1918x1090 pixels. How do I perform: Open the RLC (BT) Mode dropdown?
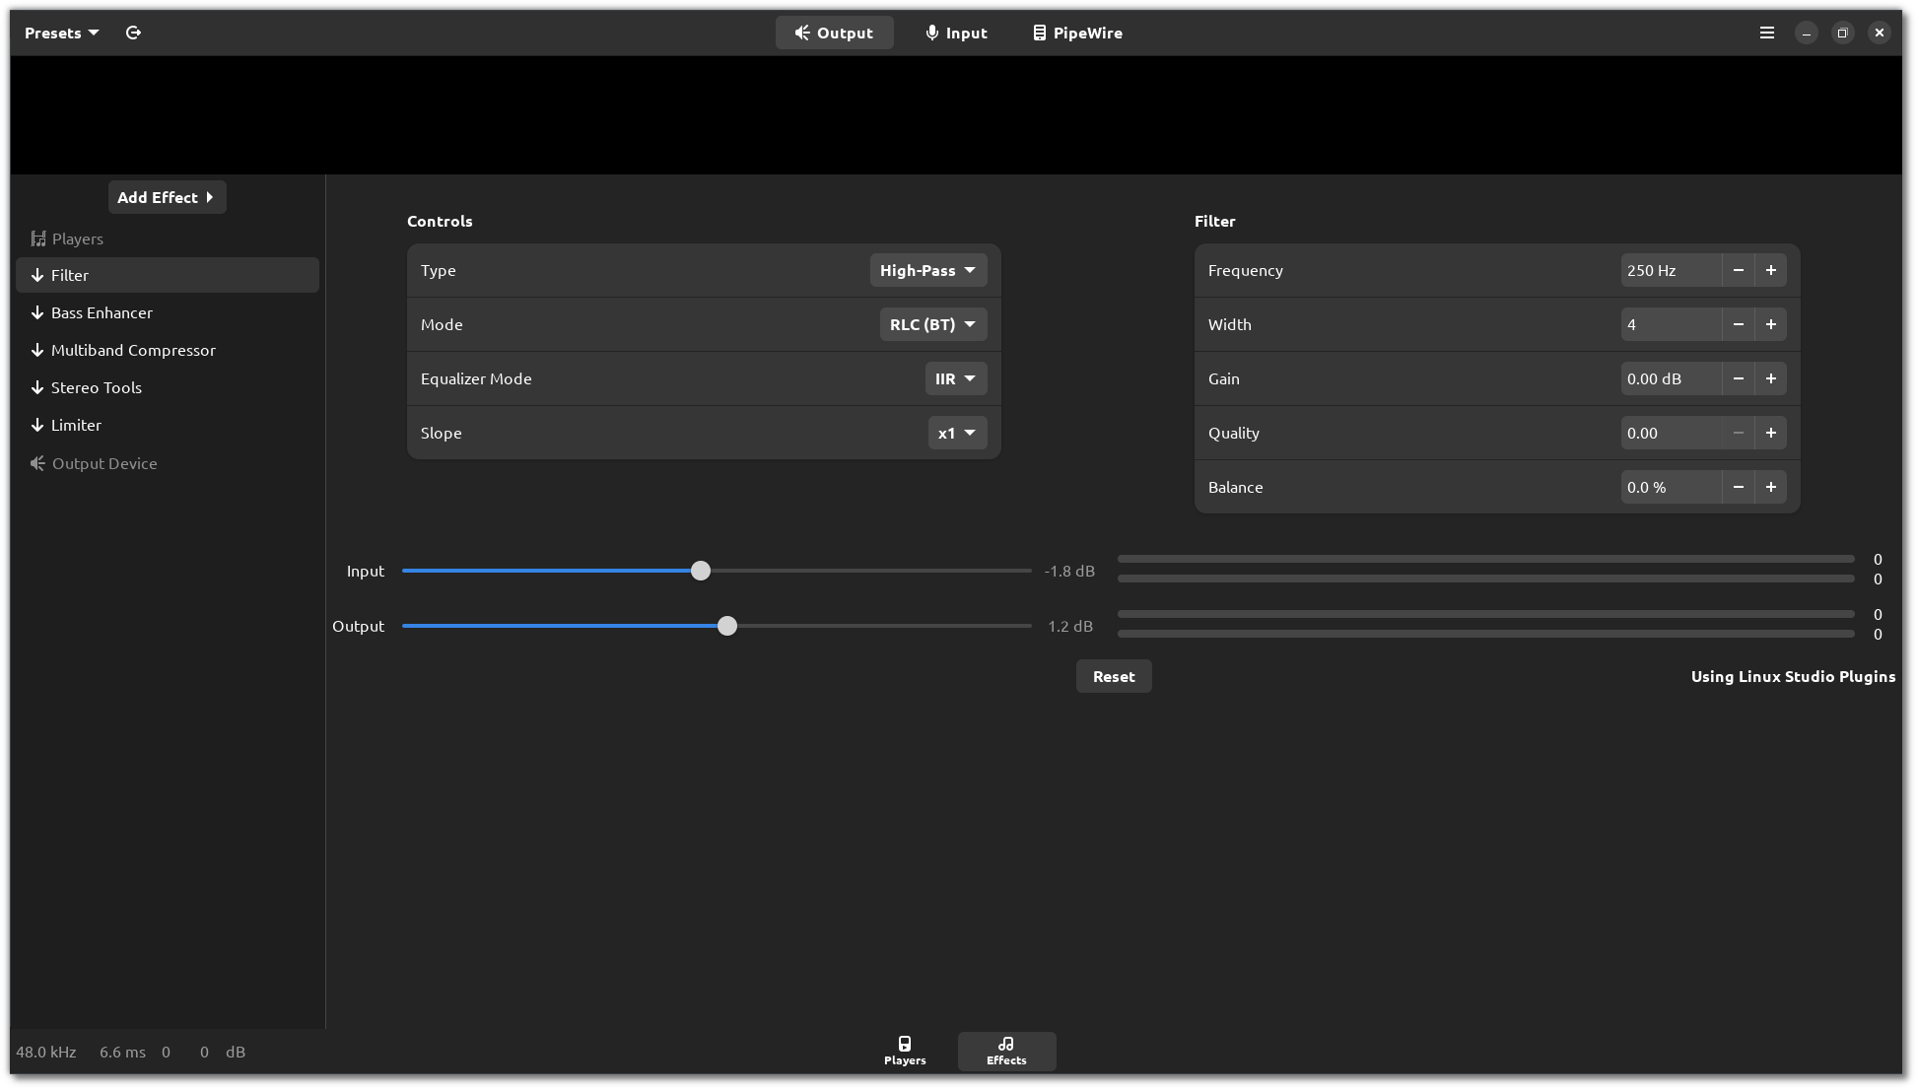(x=932, y=324)
